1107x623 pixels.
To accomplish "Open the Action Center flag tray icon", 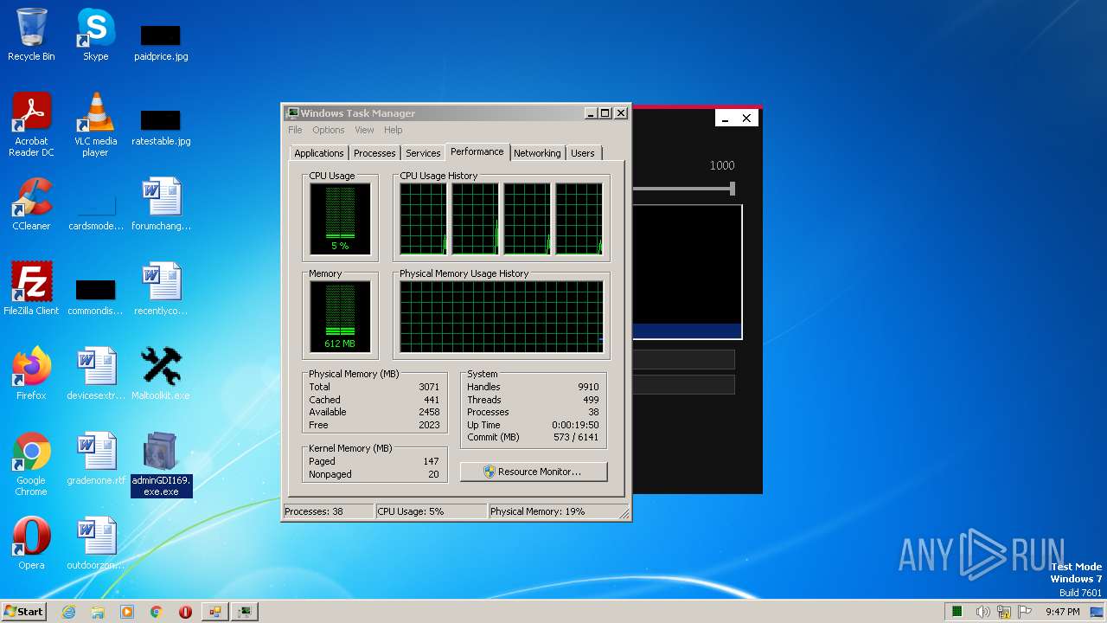I will (1025, 612).
